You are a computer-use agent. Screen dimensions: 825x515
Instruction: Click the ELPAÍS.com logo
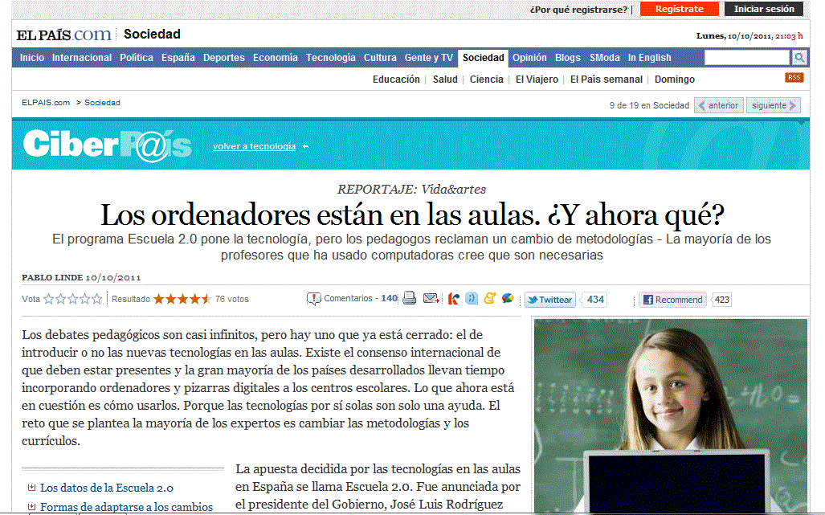63,35
